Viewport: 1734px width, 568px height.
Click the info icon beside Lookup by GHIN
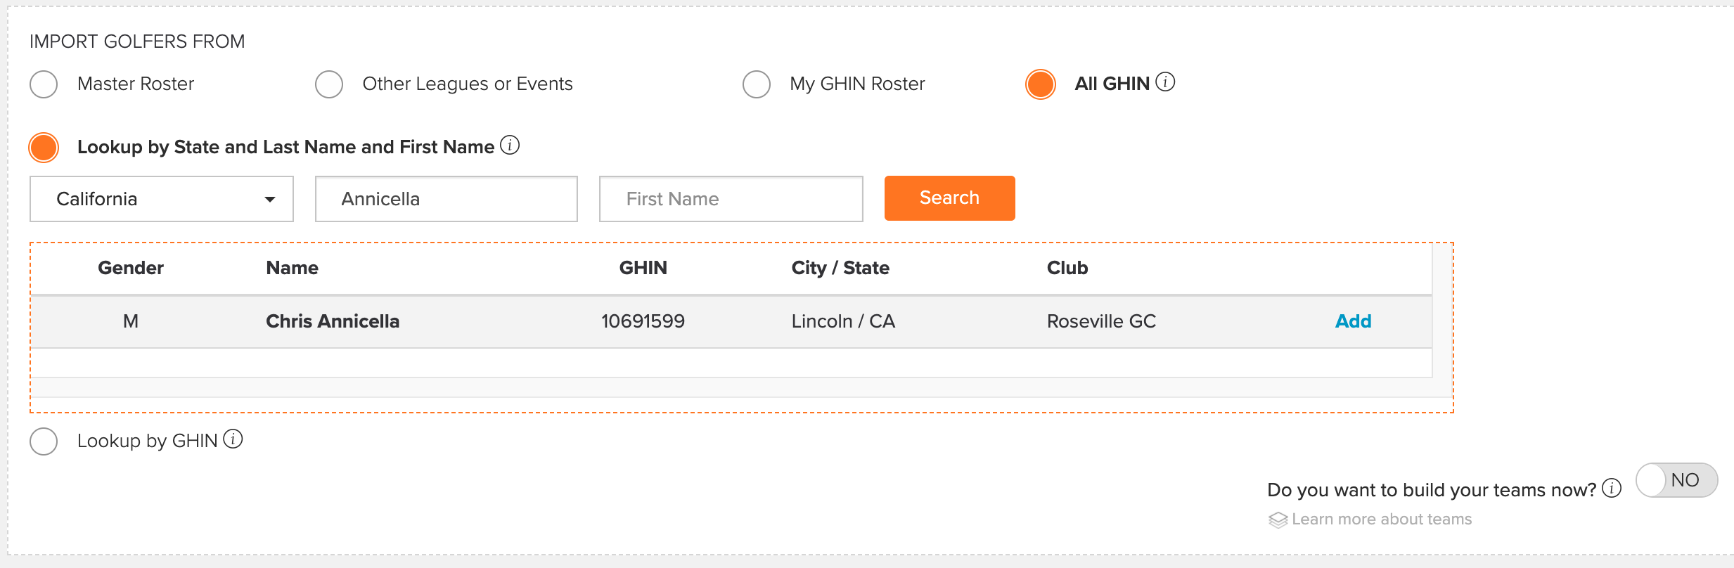[x=233, y=439]
